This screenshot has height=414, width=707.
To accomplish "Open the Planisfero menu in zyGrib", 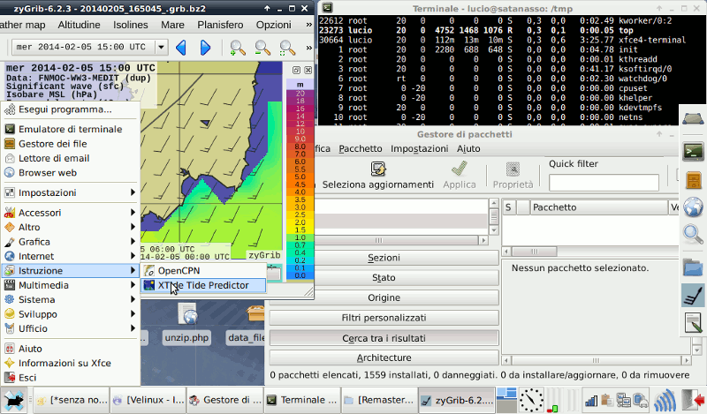I will 220,25.
